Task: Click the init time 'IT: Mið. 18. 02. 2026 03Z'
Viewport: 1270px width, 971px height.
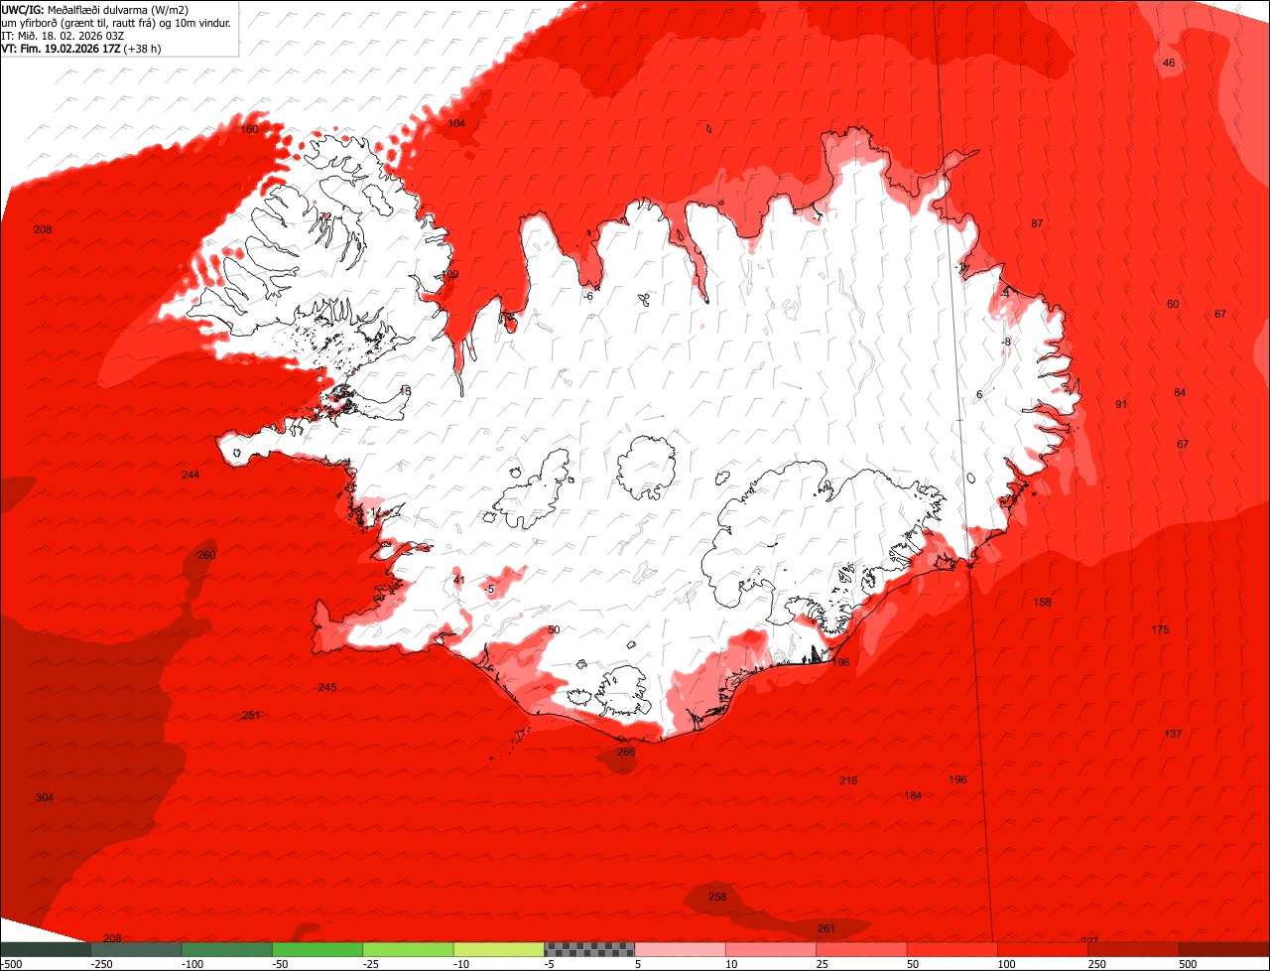Action: (x=64, y=36)
